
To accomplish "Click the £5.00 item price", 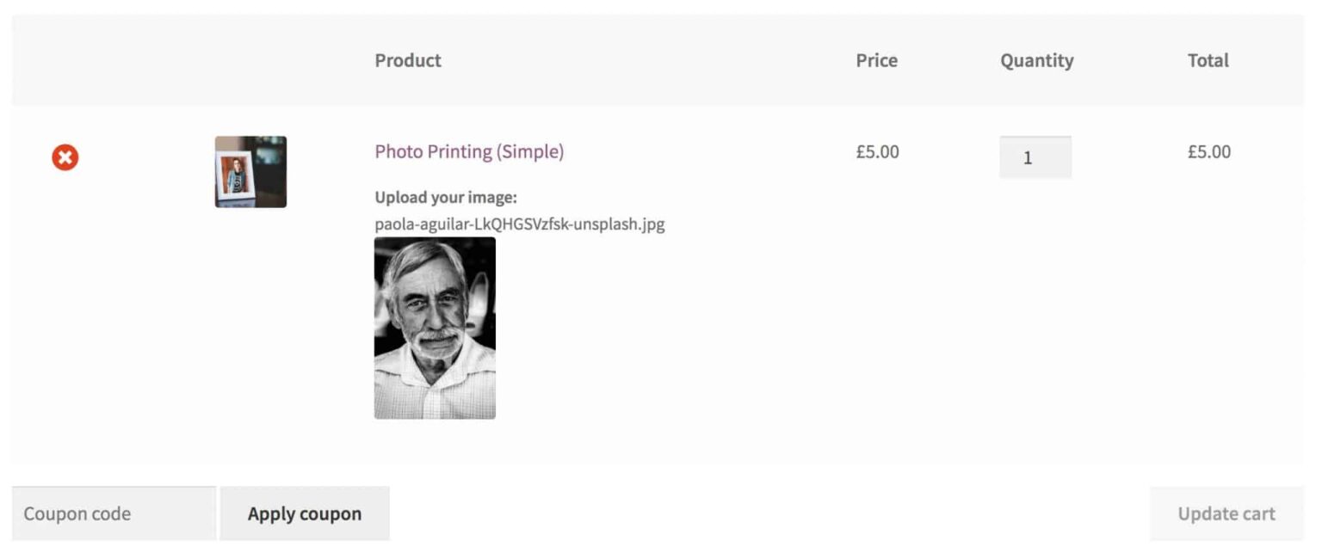I will (x=876, y=151).
